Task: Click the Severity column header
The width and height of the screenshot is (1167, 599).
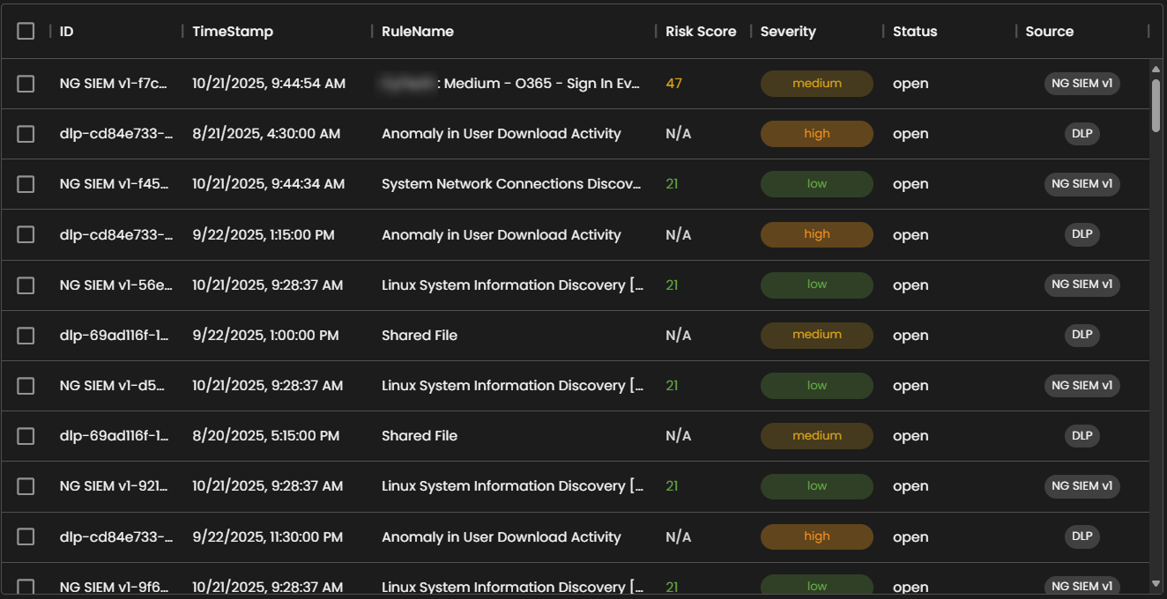Action: coord(788,31)
